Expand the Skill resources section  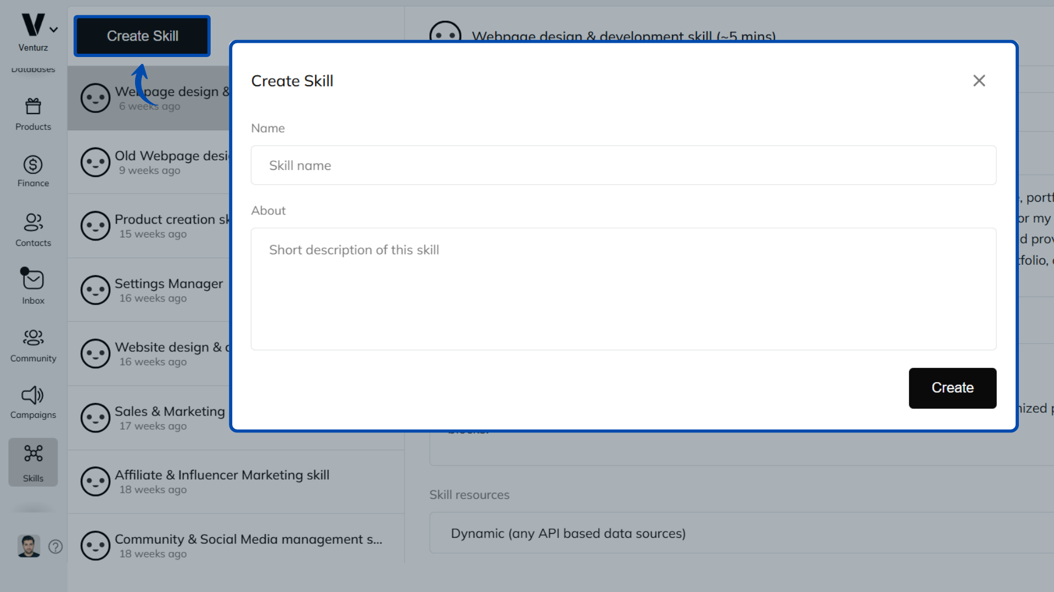tap(469, 494)
